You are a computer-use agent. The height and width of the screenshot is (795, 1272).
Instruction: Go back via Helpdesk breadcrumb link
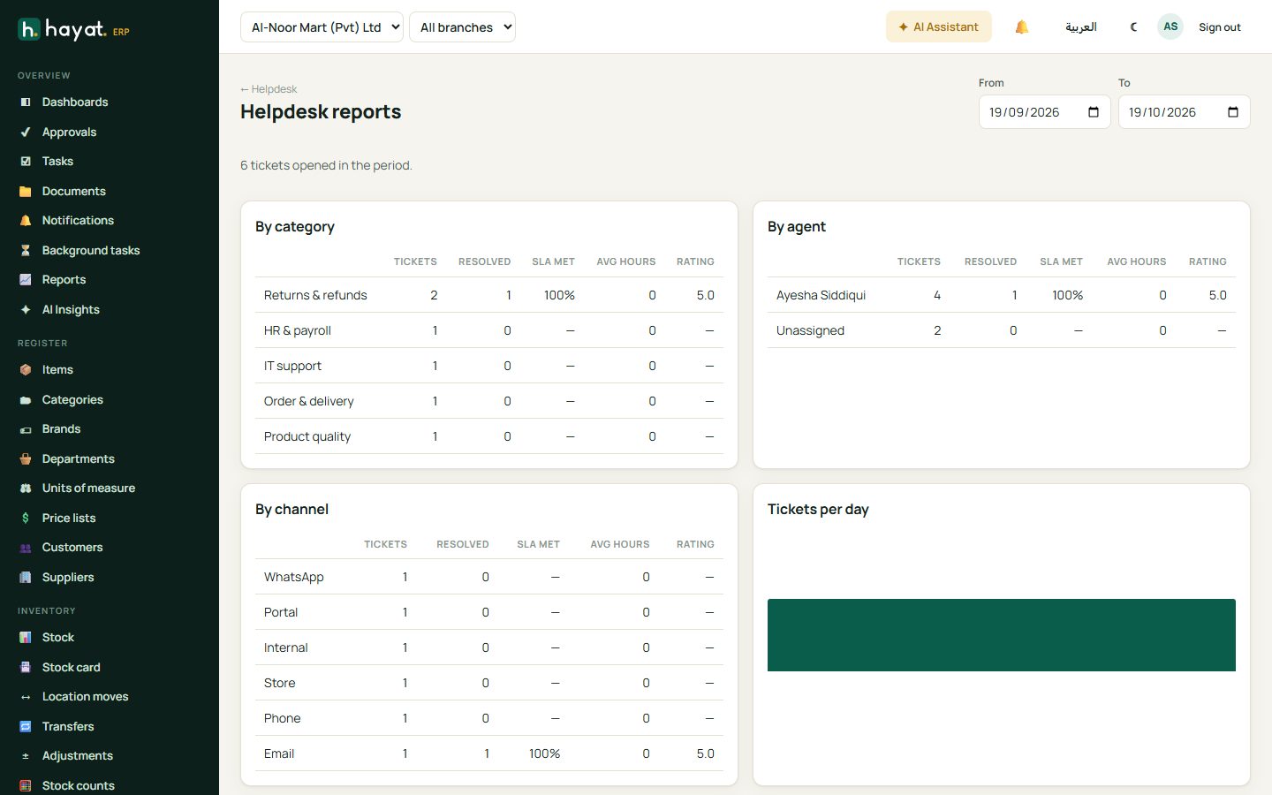click(269, 89)
